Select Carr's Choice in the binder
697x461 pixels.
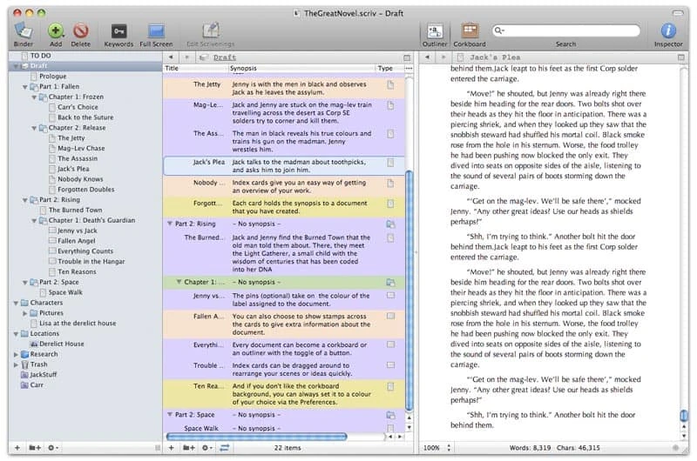point(78,107)
